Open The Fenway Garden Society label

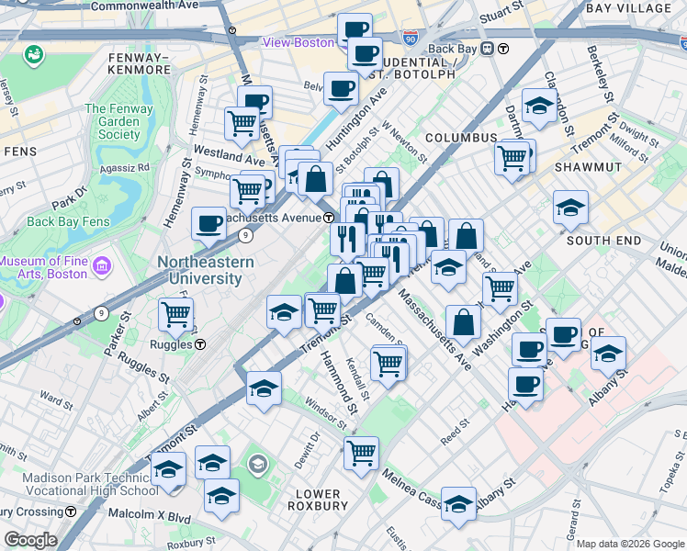point(118,121)
